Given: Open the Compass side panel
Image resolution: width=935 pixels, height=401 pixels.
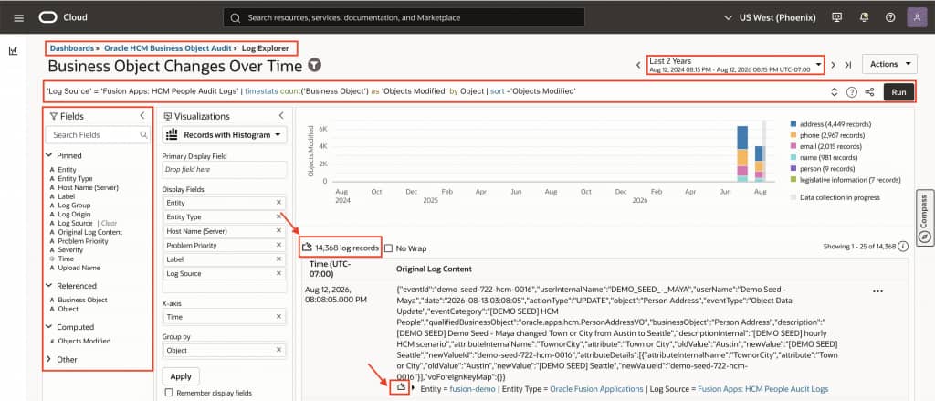Looking at the screenshot, I should tap(924, 219).
